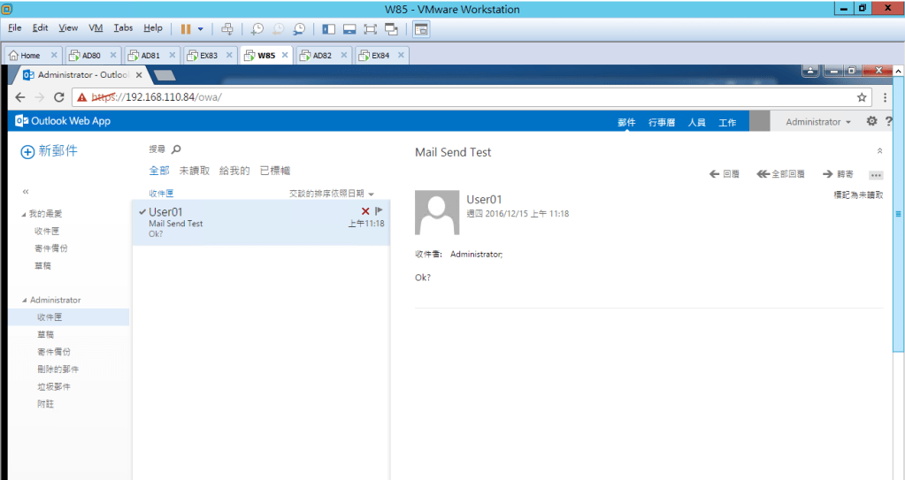
Task: Collapse the folder pane with double chevron
Action: [25, 191]
